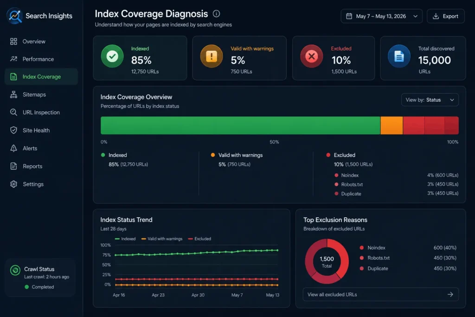
Task: Click Robots.txt 450 (30%) in exclusion reasons
Action: tap(408, 258)
